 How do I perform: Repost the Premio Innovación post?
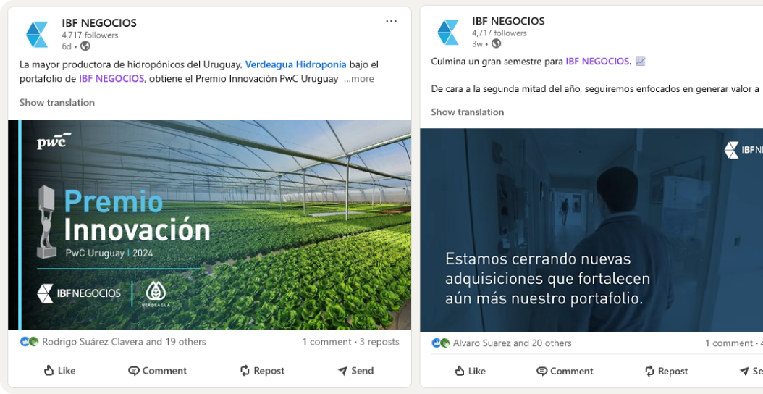(262, 371)
